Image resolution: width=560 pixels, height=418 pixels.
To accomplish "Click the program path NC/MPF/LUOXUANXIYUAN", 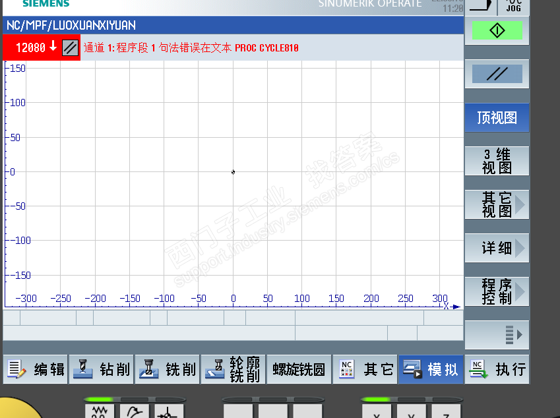I will coord(71,25).
